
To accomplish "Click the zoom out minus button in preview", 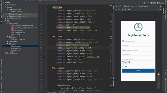I will pyautogui.click(x=159, y=81).
